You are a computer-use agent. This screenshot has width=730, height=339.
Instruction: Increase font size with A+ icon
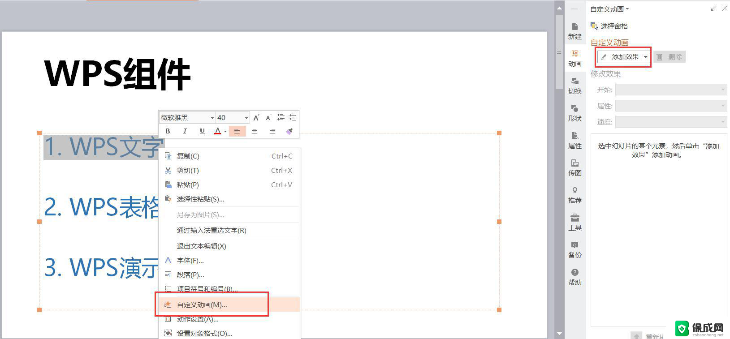(x=256, y=117)
